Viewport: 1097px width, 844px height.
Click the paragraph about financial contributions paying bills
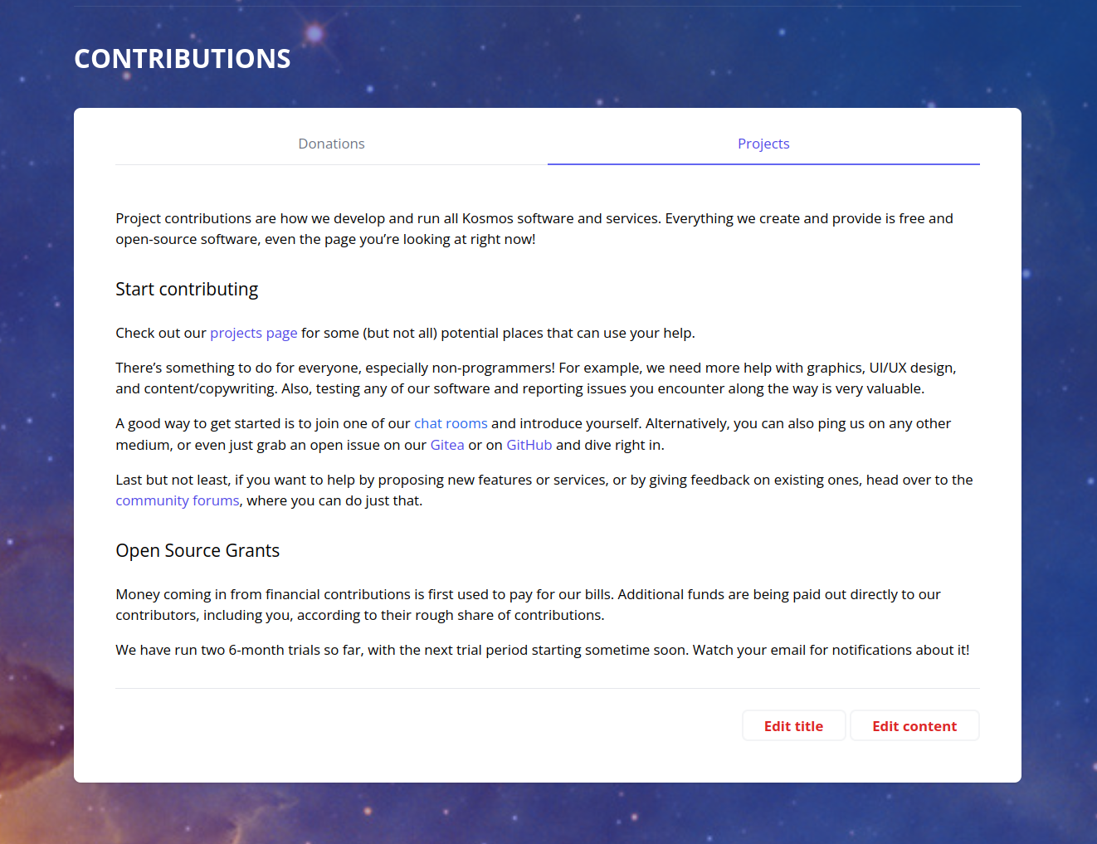pyautogui.click(x=528, y=604)
